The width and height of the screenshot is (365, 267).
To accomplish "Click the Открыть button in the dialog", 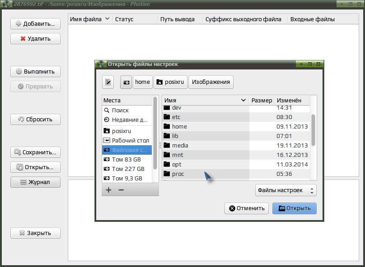I will [x=295, y=208].
